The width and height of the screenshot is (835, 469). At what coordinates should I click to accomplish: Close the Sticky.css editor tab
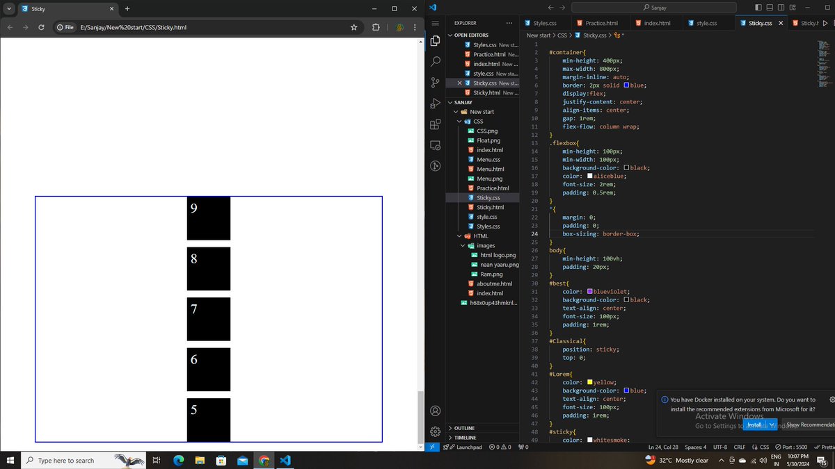781,23
